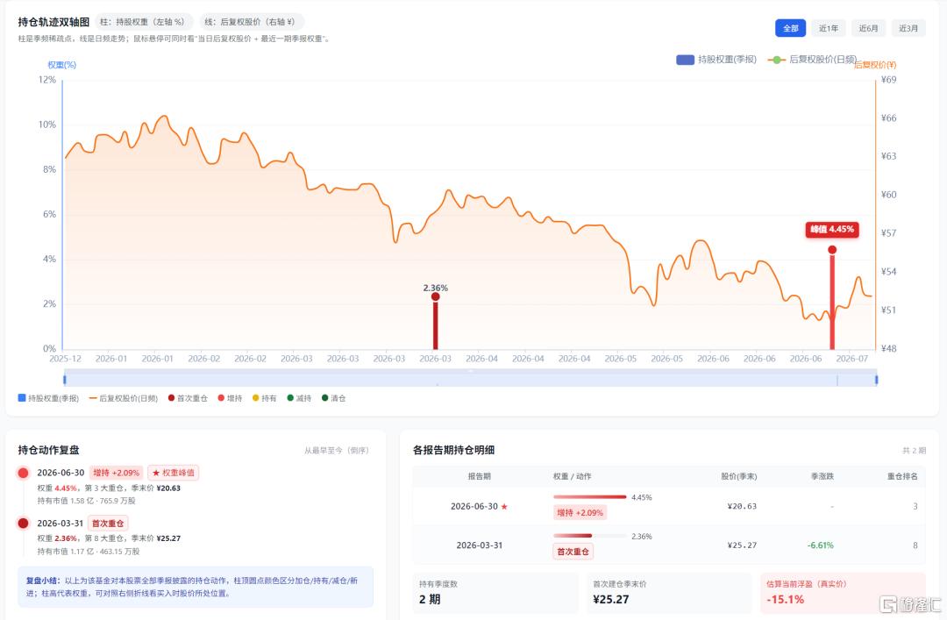Click the 清仓 dark green legend dot
947x620 pixels.
click(x=325, y=397)
